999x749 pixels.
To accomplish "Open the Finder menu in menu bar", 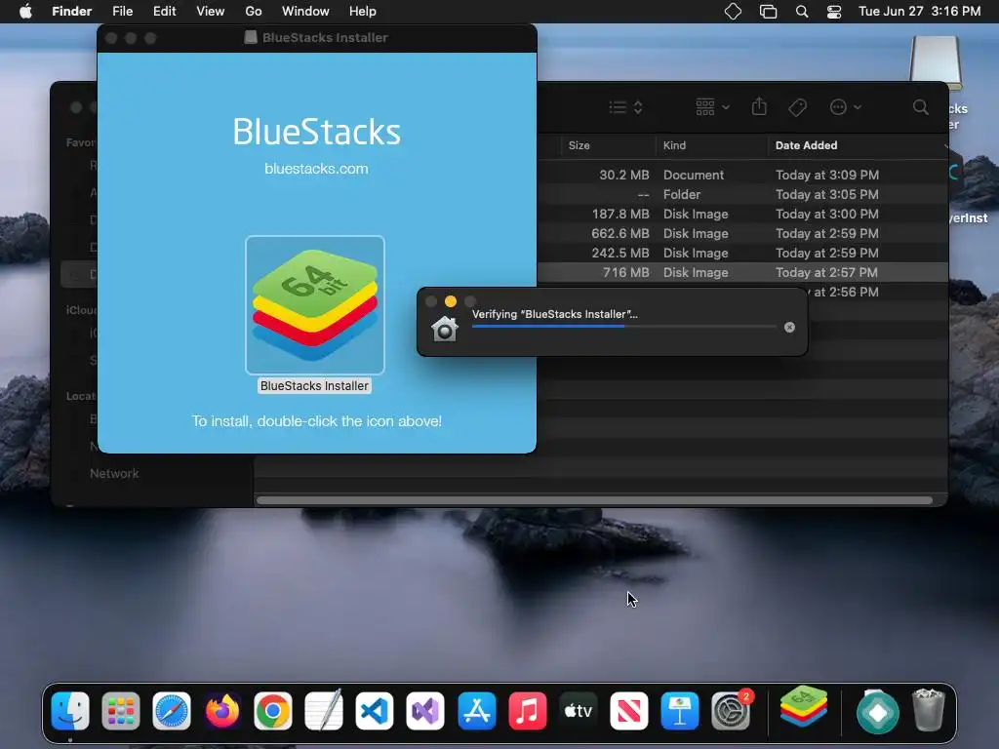I will [71, 11].
